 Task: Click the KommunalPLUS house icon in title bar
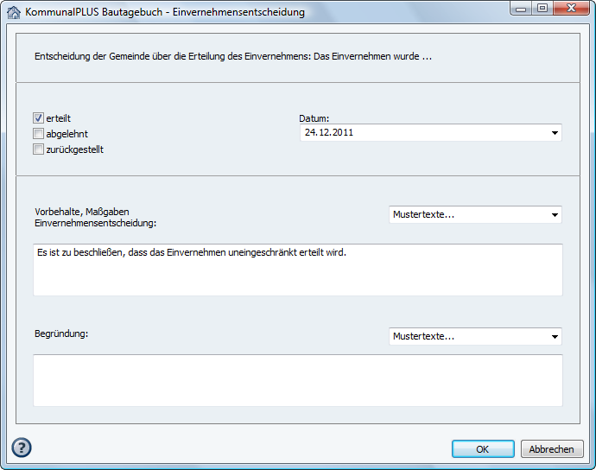pyautogui.click(x=14, y=13)
